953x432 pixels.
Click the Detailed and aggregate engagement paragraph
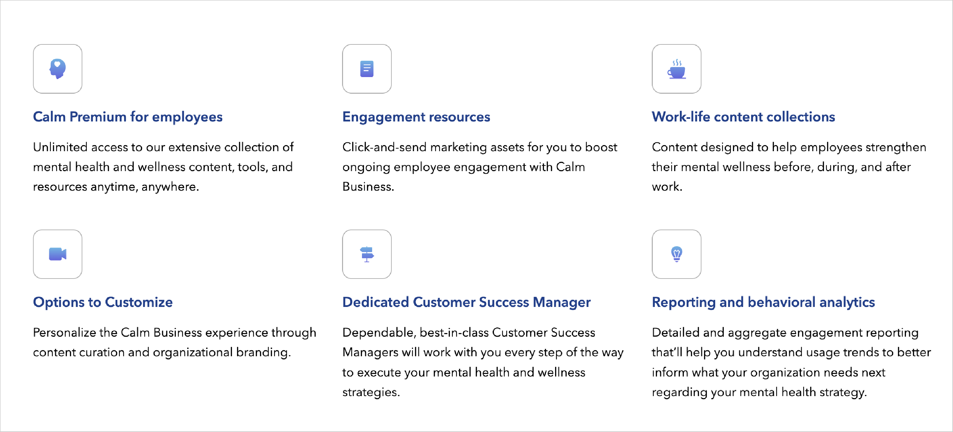pyautogui.click(x=791, y=362)
